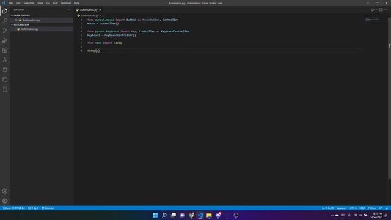Show hidden system tray icons chevron
Screen dimensions: 391x220
pos(332,215)
